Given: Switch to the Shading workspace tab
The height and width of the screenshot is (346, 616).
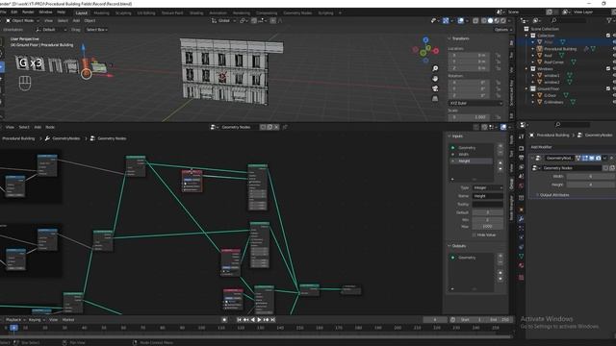Looking at the screenshot, I should click(x=196, y=12).
